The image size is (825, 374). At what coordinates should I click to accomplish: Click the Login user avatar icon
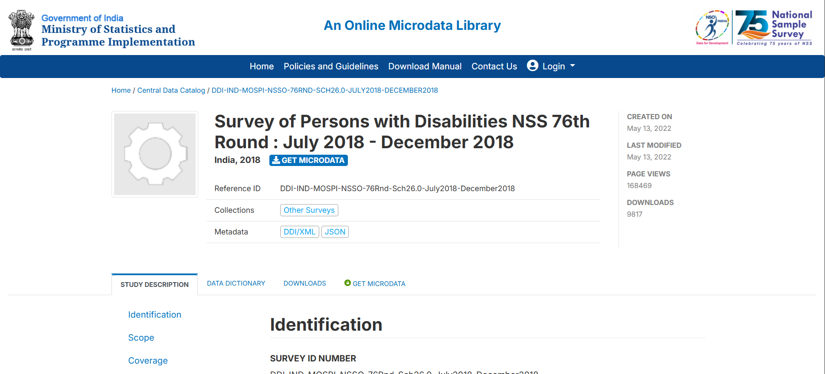(x=533, y=65)
